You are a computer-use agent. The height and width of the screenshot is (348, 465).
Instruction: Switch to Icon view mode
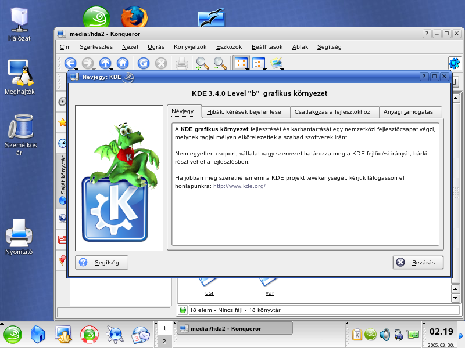[241, 63]
